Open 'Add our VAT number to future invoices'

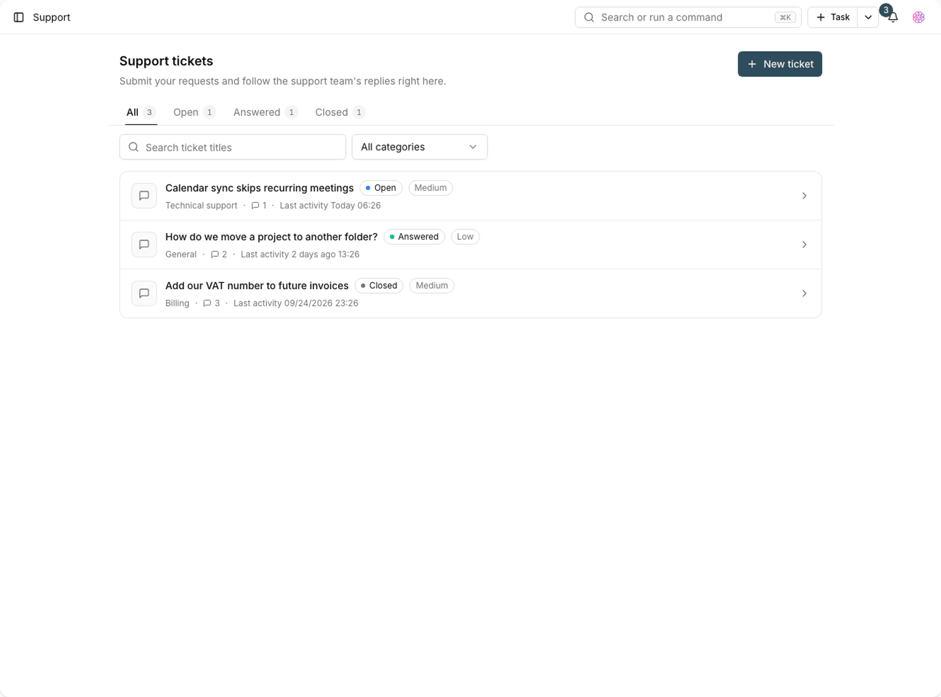click(257, 286)
